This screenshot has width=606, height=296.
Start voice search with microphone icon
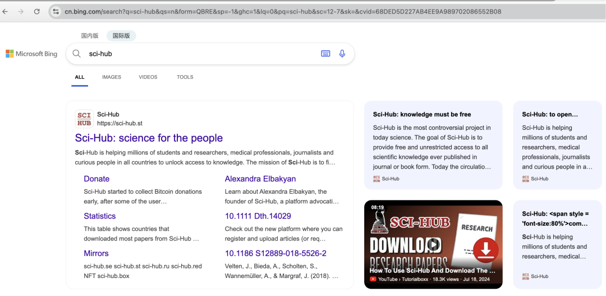pos(342,54)
